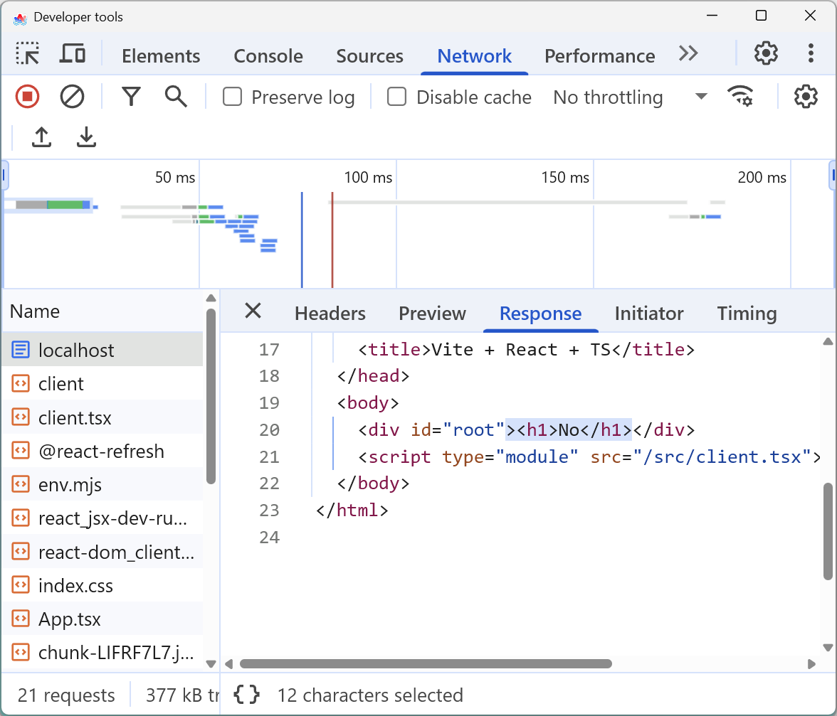Open the network filter funnel
The height and width of the screenshot is (716, 837).
click(131, 97)
